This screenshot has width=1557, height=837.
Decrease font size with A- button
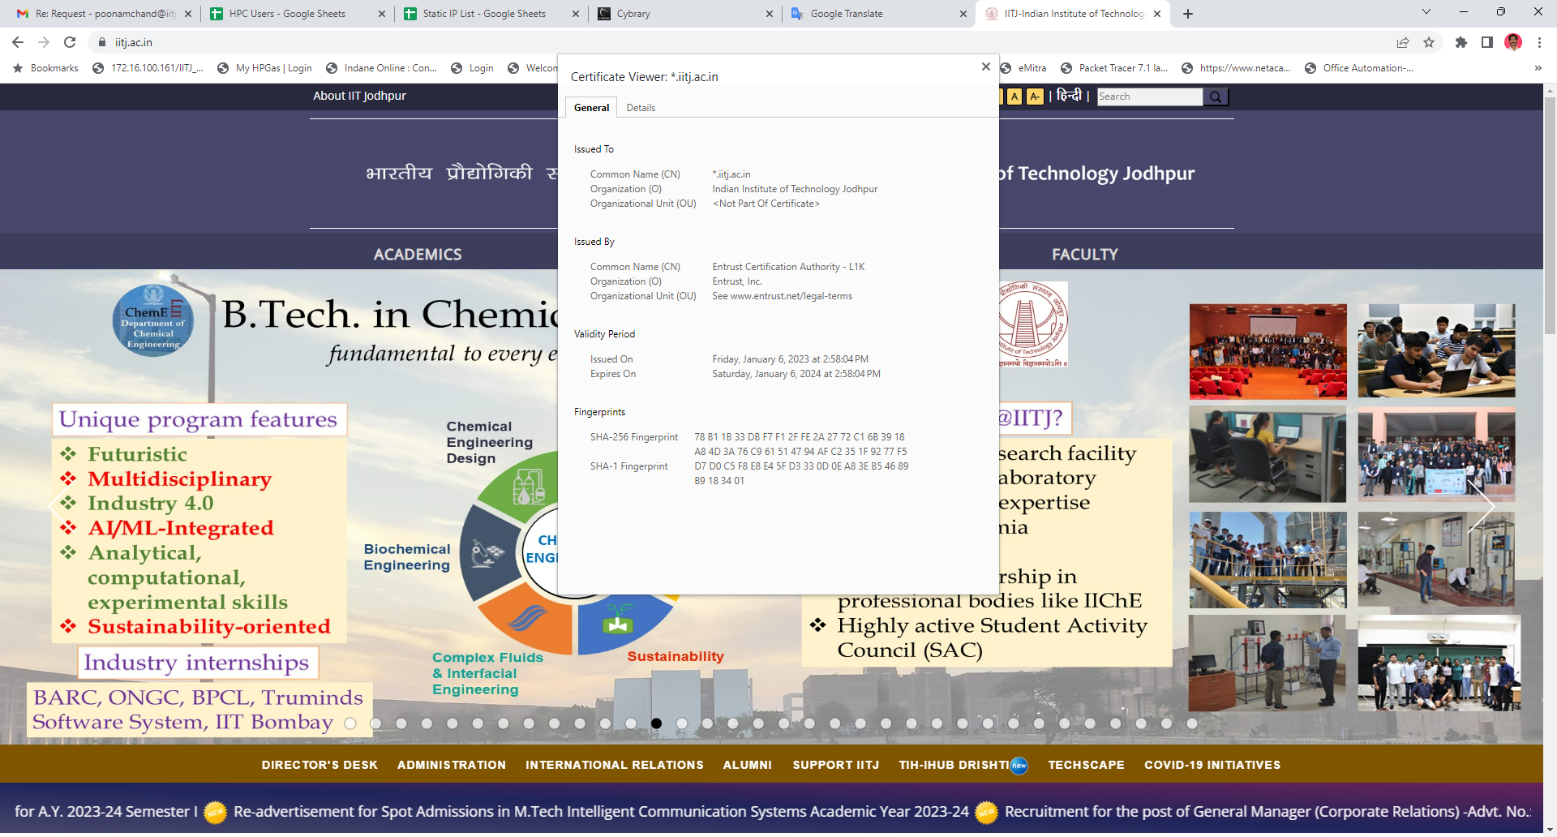pos(1035,97)
